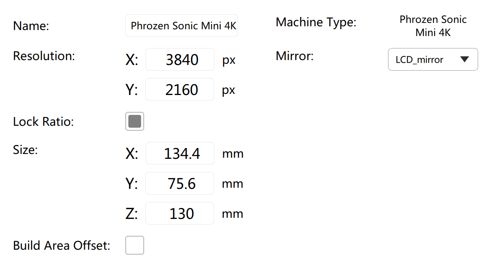The height and width of the screenshot is (270, 486).
Task: Click the "Resolution:" label
Action: [x=44, y=56]
